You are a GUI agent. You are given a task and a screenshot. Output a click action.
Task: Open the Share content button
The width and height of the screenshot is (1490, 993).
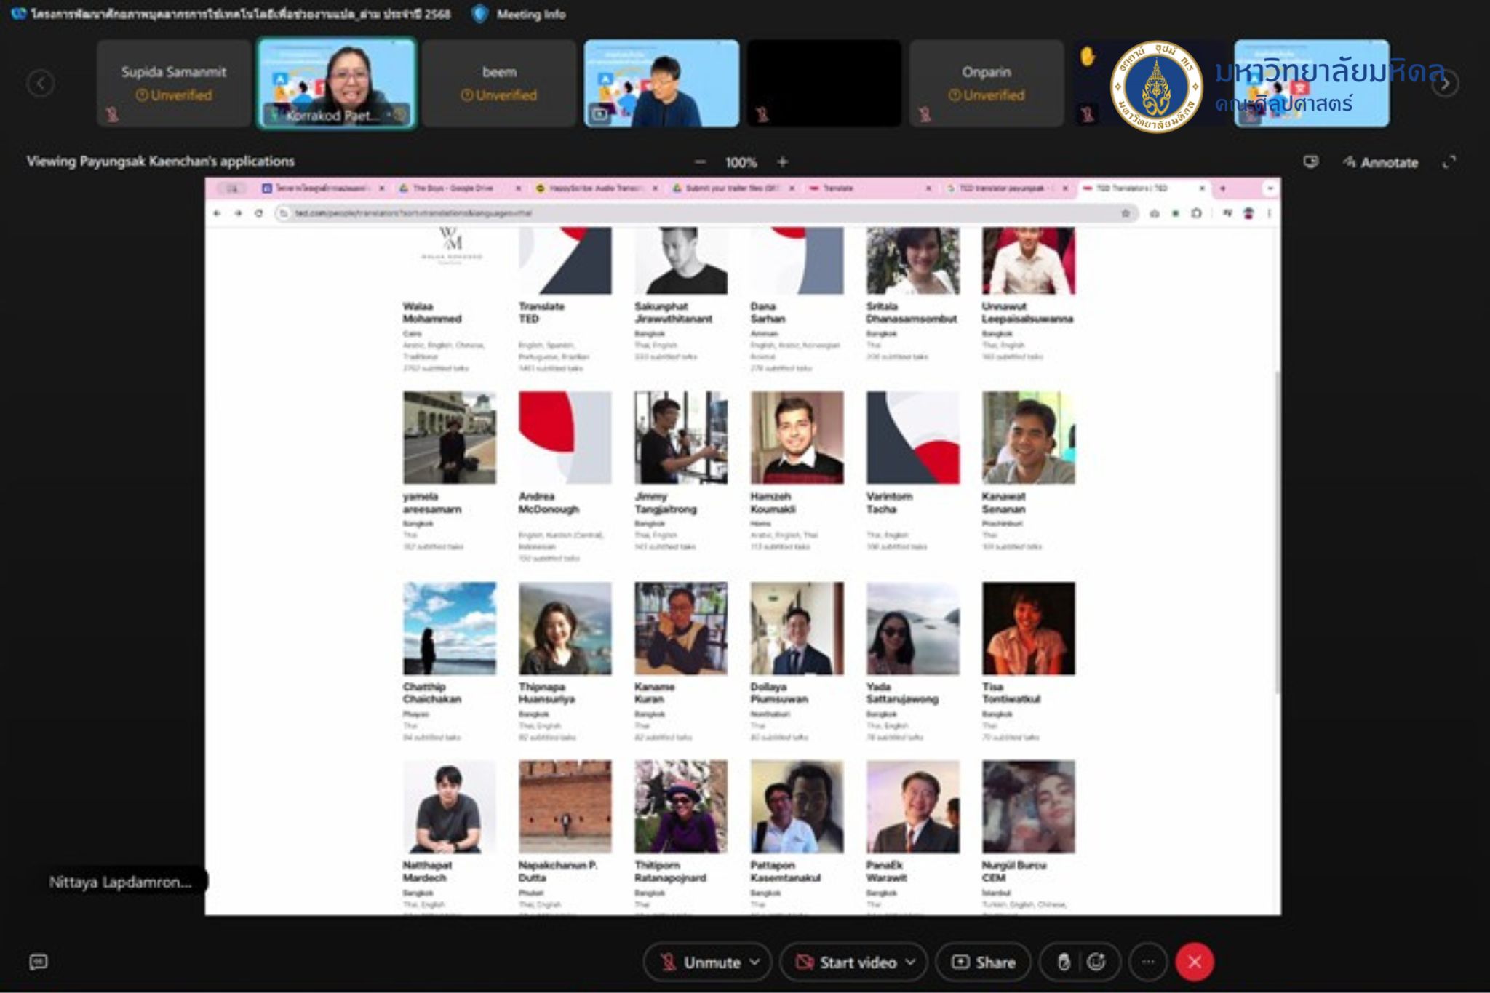(984, 962)
